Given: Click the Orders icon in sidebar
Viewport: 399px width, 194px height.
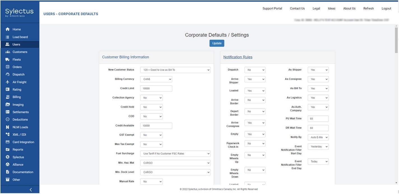Looking at the screenshot, I should [x=8, y=67].
